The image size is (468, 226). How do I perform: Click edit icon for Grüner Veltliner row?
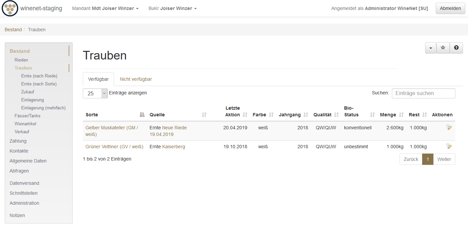(x=449, y=146)
